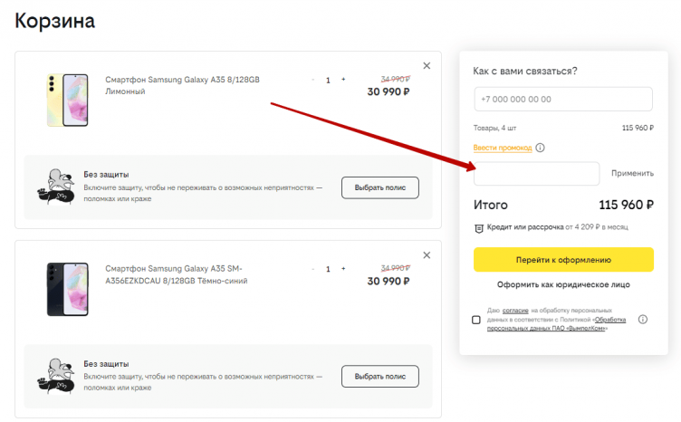681x422 pixels.
Task: Tick the personal data consent checkbox
Action: pyautogui.click(x=476, y=320)
